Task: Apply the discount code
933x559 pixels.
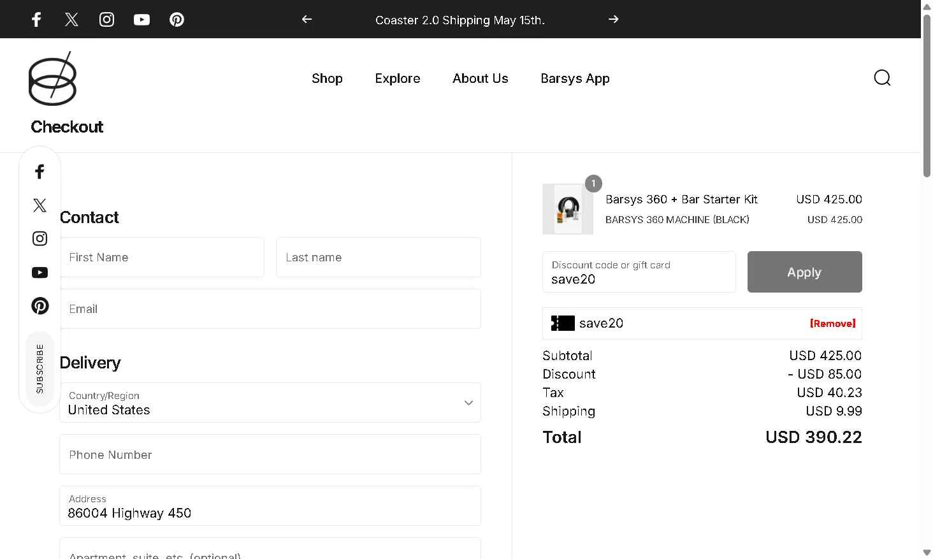Action: (x=804, y=272)
